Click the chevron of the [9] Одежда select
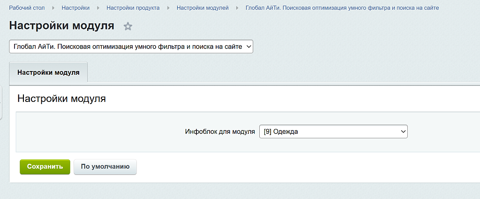Image resolution: width=480 pixels, height=199 pixels. pos(403,132)
